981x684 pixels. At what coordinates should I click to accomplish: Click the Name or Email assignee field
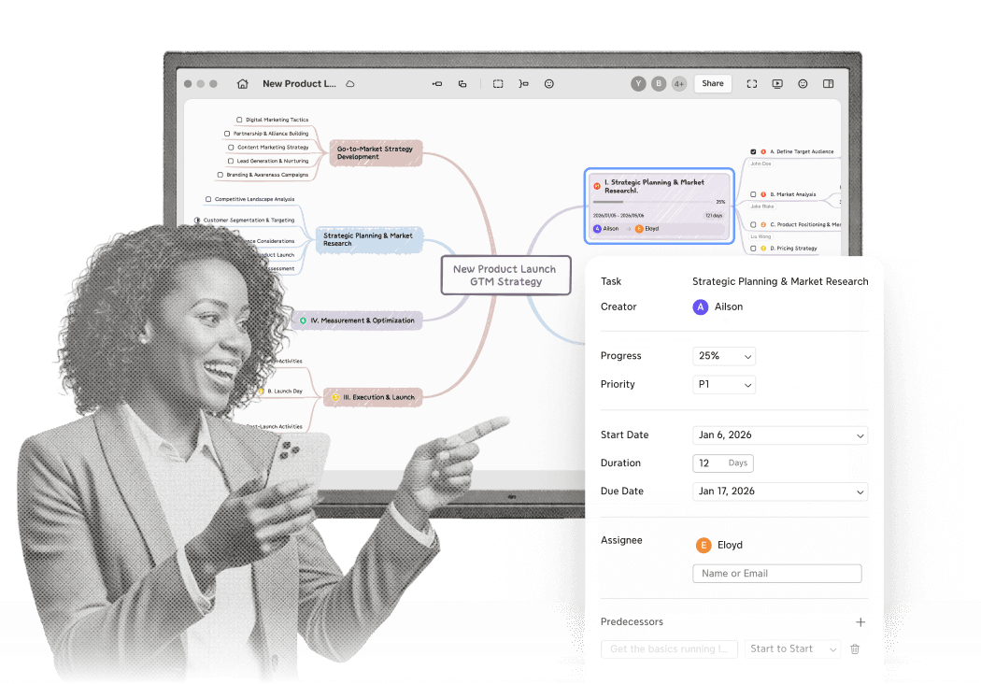(777, 573)
